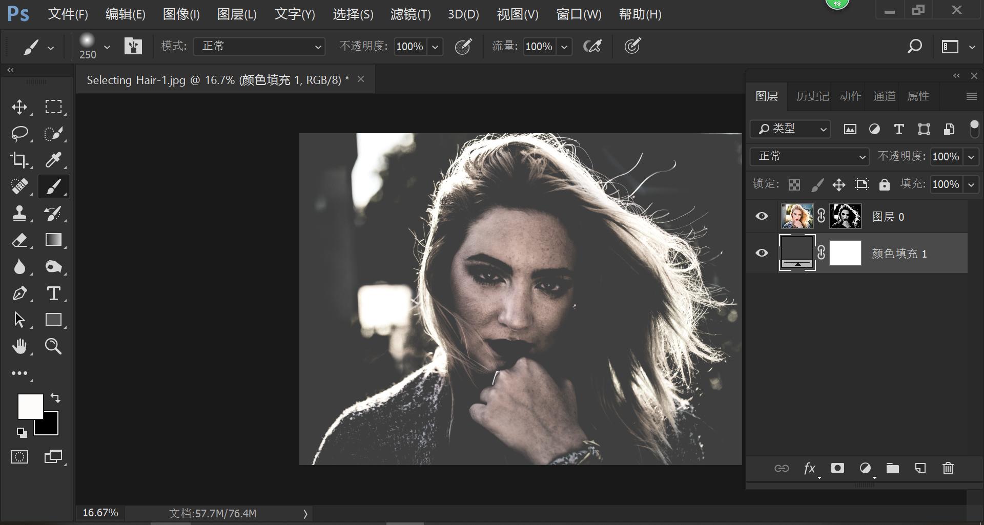Create a new layer
Screen dimensions: 984x525
(920, 468)
